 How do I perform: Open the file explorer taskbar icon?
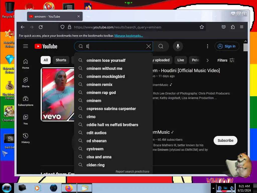[84, 188]
